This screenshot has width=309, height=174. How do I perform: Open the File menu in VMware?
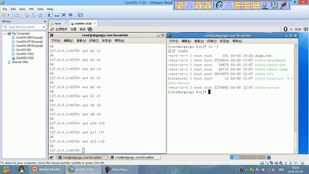[5, 9]
